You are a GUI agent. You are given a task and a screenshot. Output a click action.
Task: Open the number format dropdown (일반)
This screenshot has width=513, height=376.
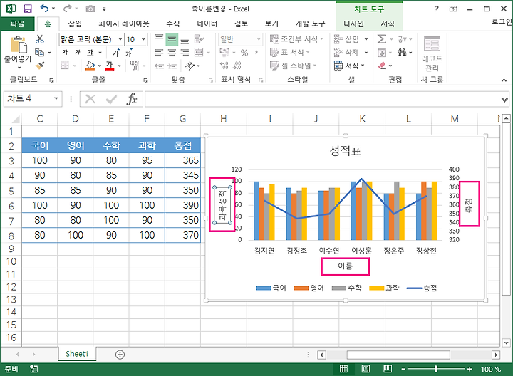(x=259, y=40)
